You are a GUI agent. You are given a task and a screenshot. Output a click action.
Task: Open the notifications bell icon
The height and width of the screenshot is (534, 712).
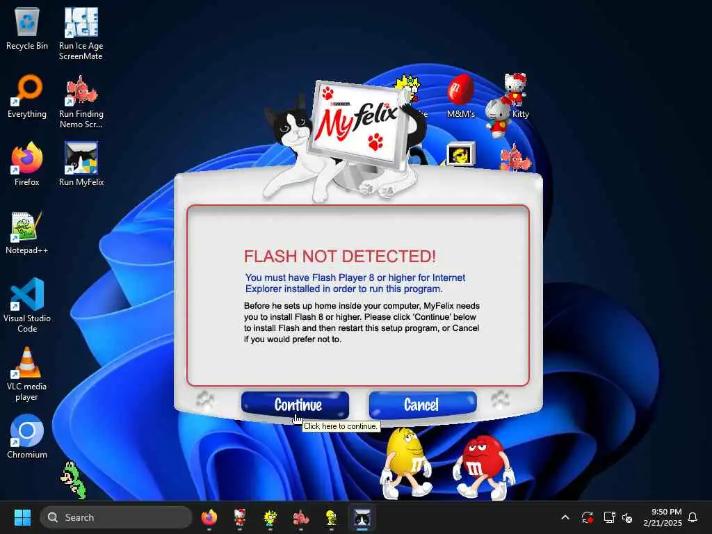click(x=693, y=517)
